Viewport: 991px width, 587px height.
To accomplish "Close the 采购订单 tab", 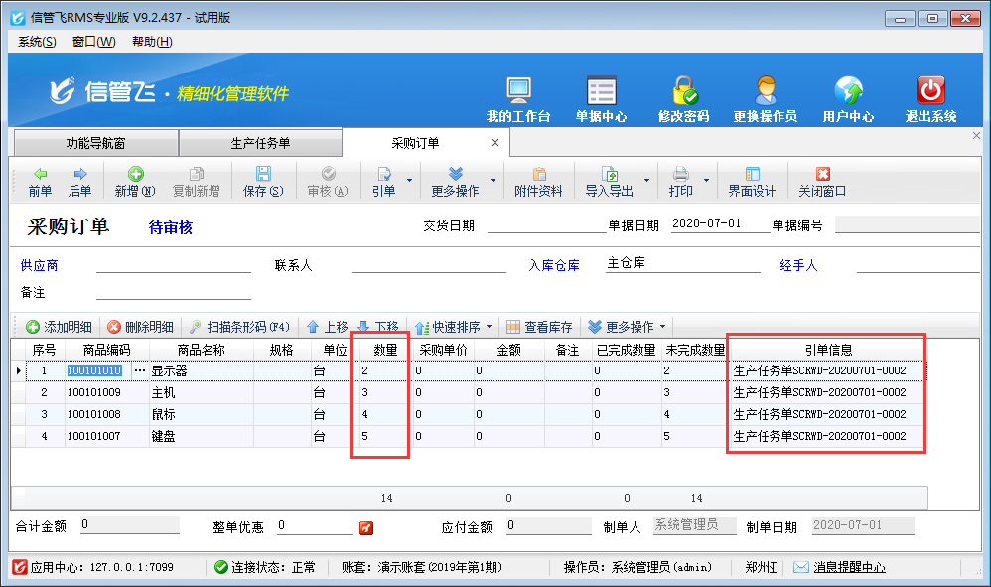I will [495, 143].
